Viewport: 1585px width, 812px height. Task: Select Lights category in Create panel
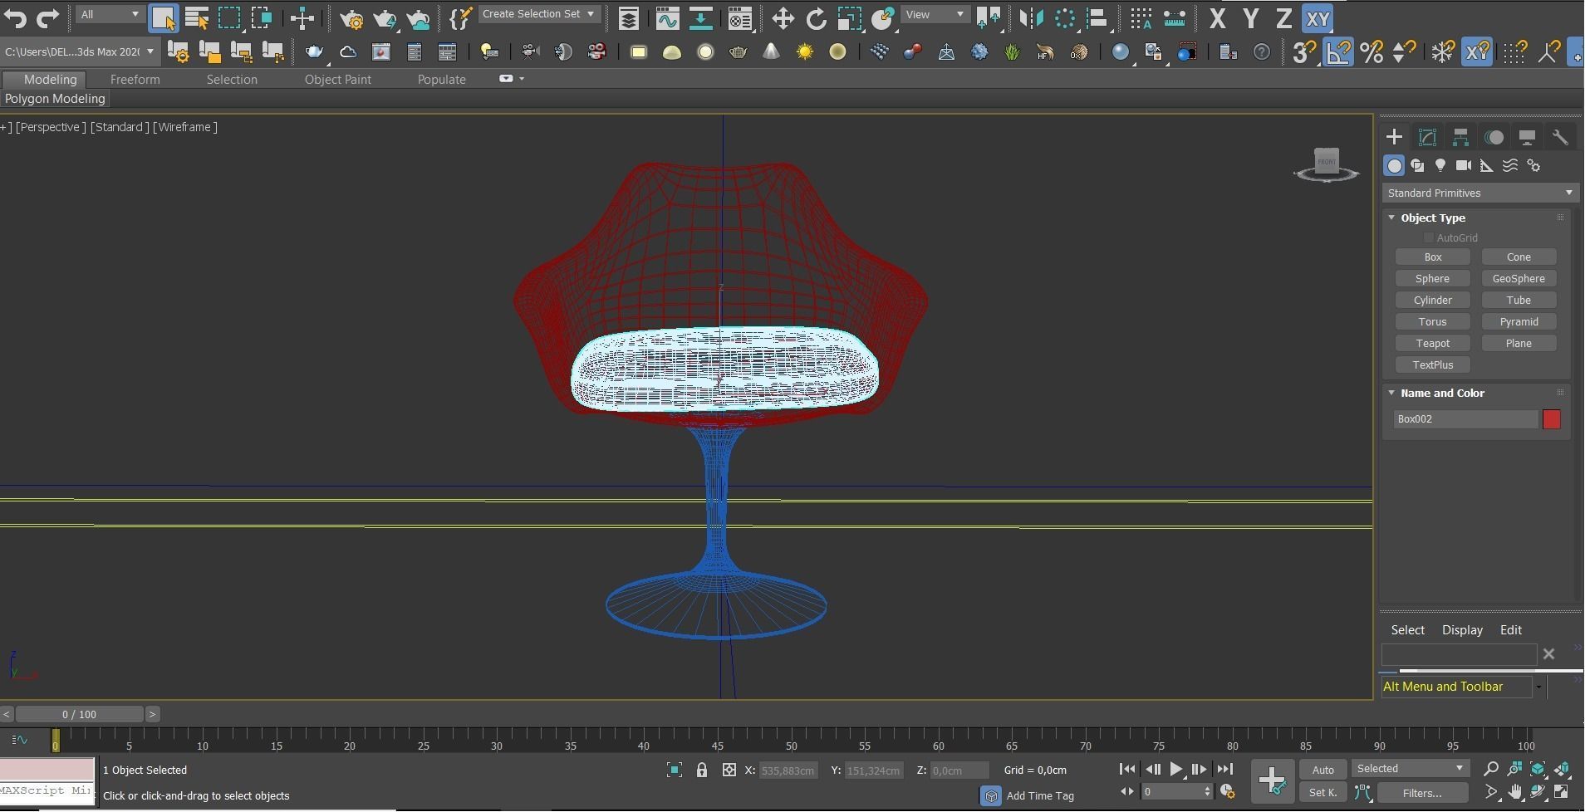[1440, 165]
